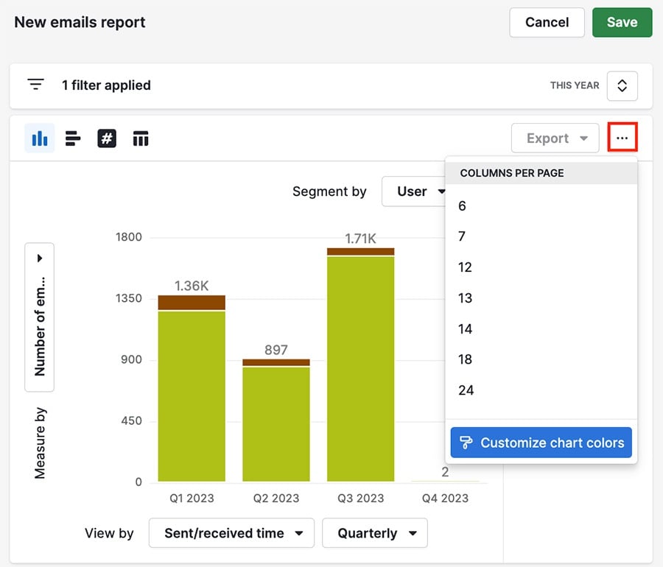Open the Sent/received time dropdown
This screenshot has height=567, width=663.
click(231, 532)
